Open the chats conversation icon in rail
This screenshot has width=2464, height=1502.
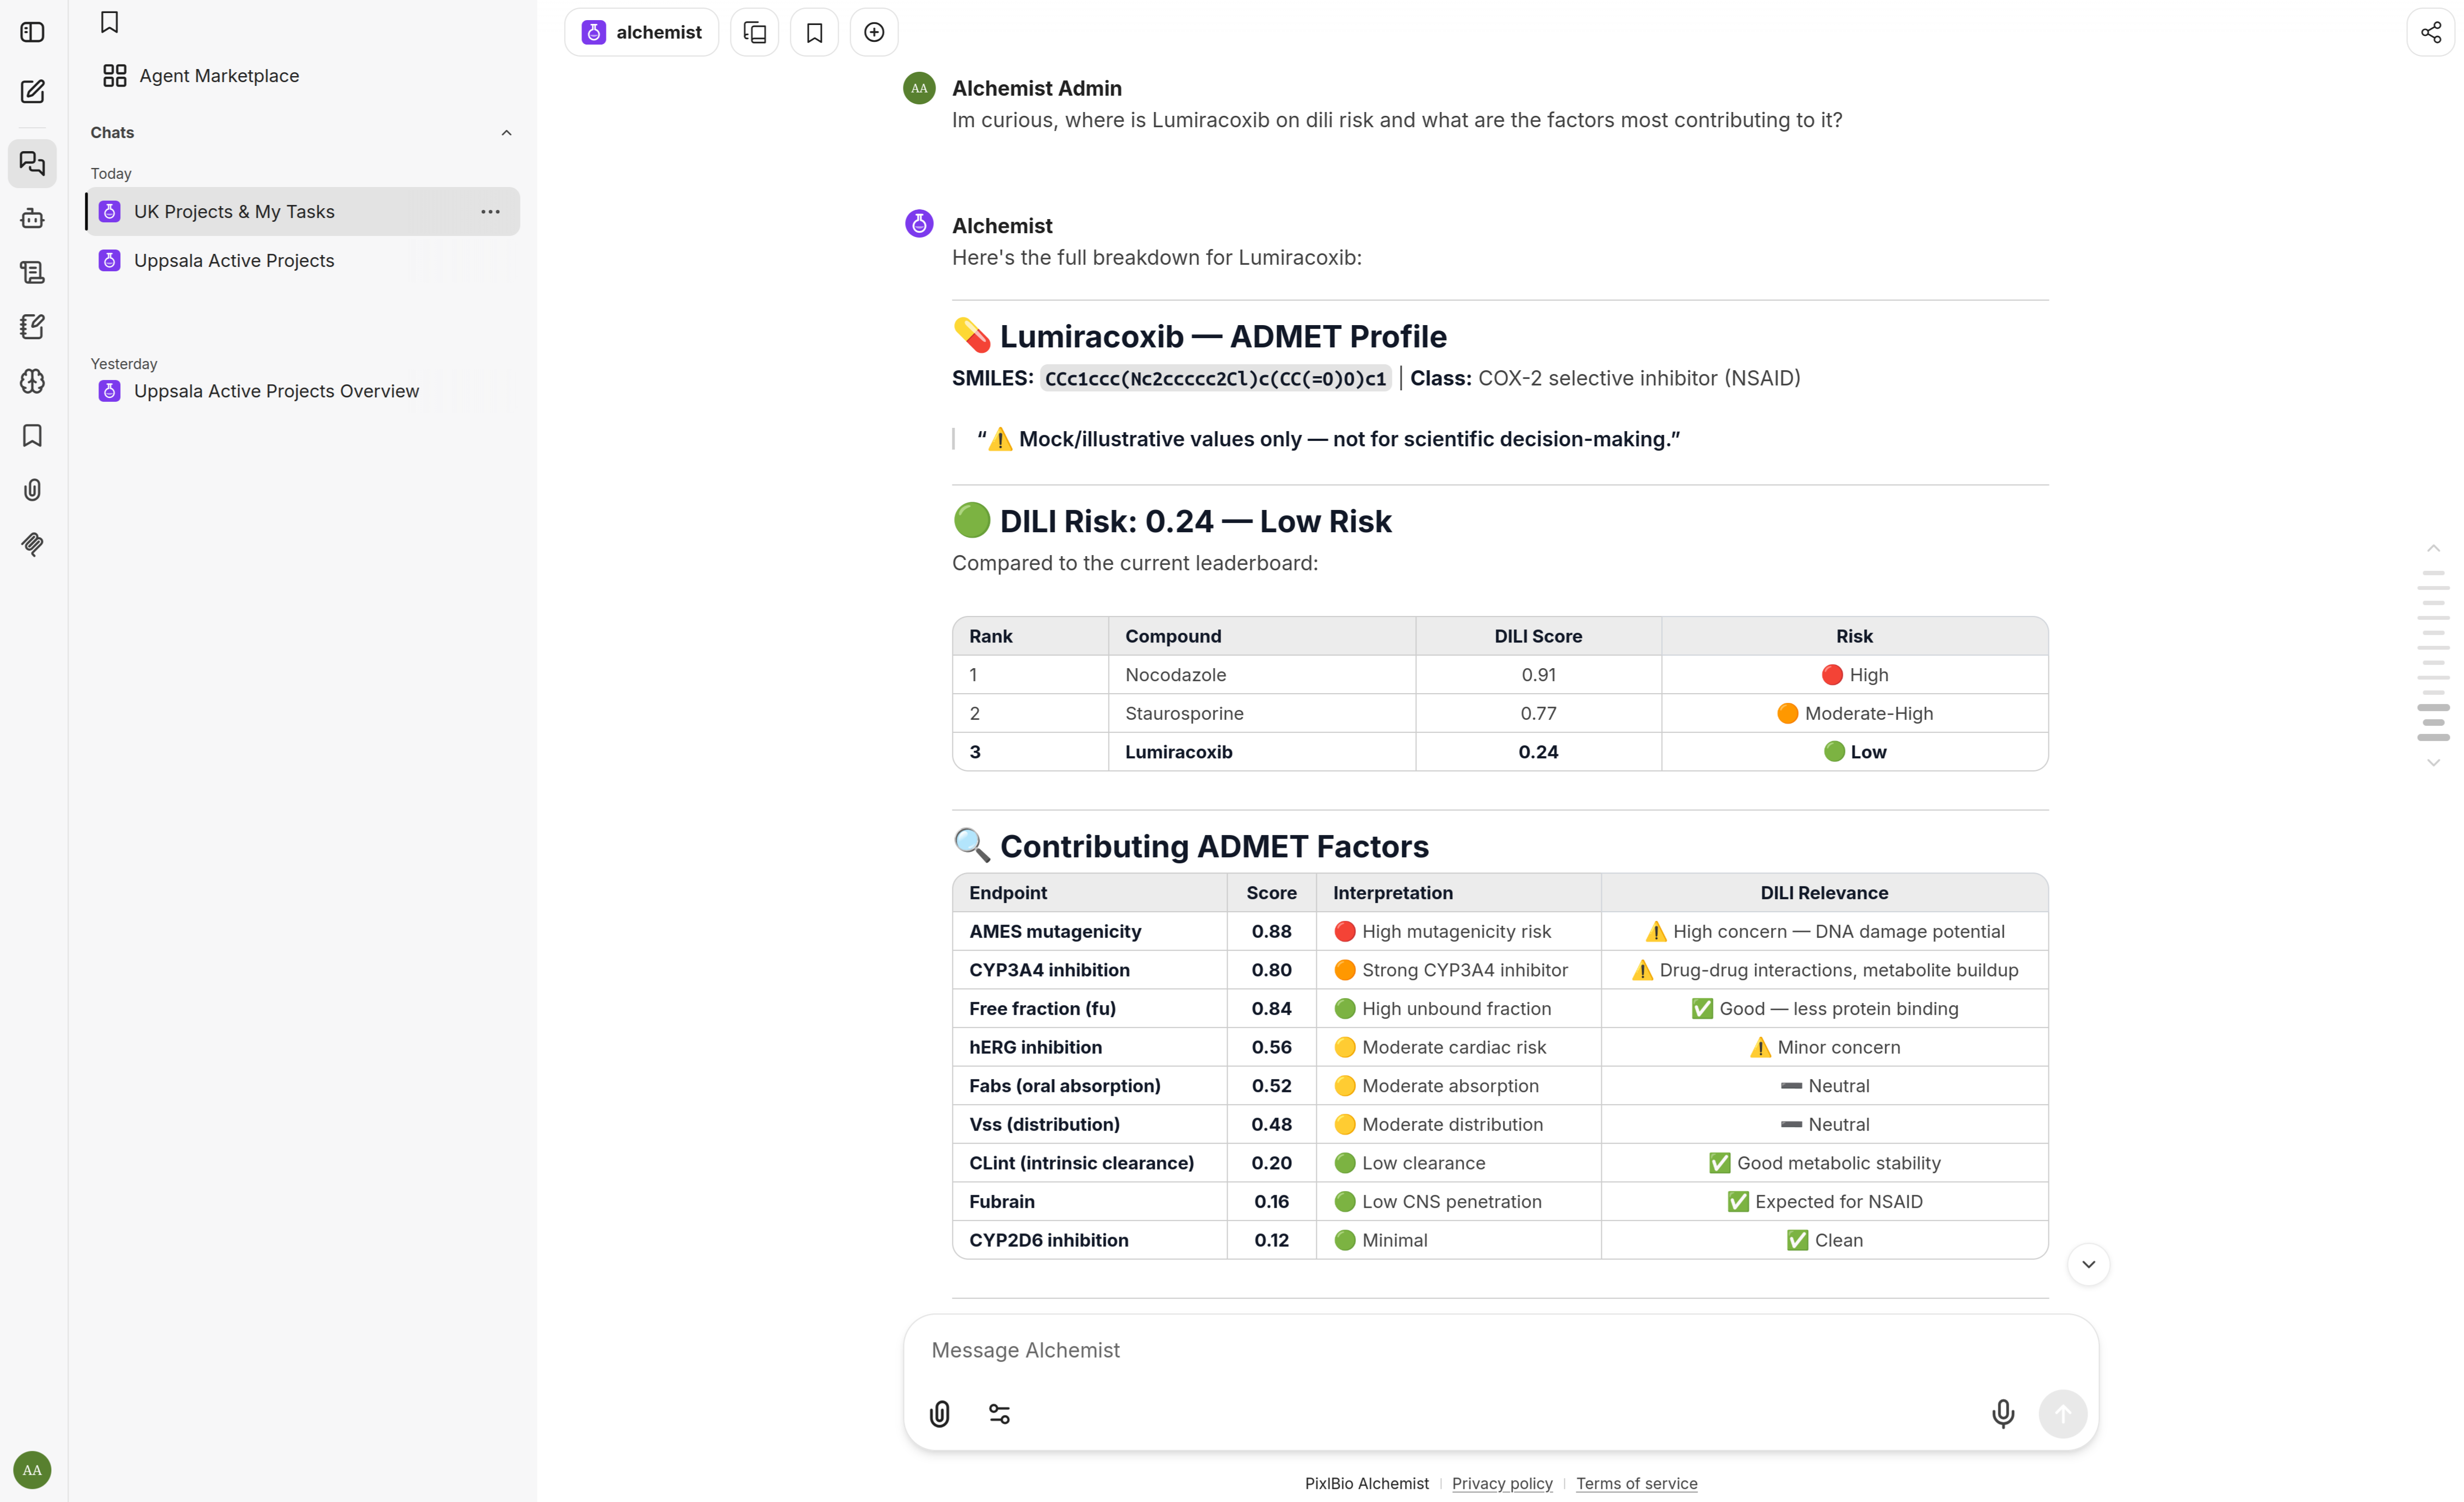pyautogui.click(x=32, y=163)
